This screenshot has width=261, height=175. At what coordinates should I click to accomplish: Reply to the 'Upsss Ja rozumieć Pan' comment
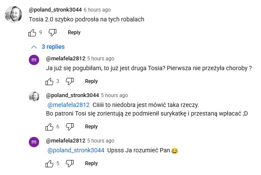(91, 163)
